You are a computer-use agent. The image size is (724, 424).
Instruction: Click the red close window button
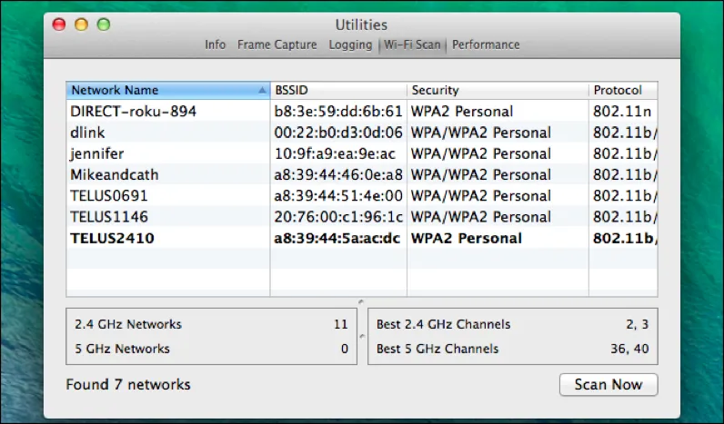tap(60, 25)
